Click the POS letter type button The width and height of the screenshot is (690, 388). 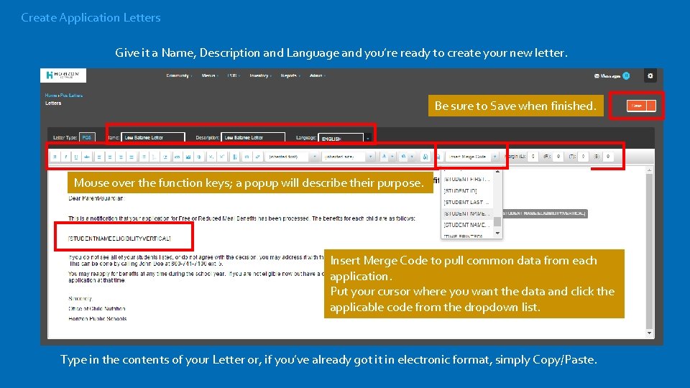point(87,138)
